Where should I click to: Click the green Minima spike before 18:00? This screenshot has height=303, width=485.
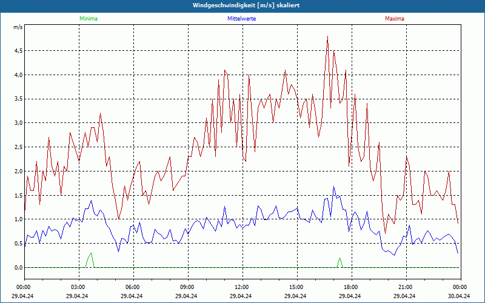click(x=340, y=262)
